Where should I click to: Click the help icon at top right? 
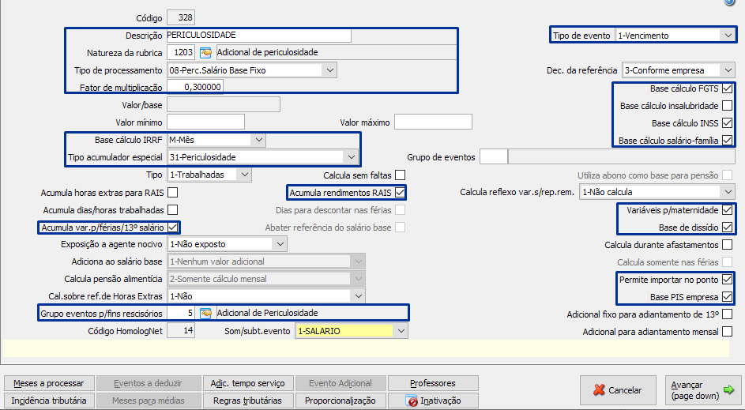point(729,2)
